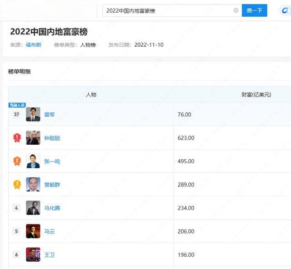The image size is (291, 269).
Task: Click the wealth value 289.00
Action: [x=186, y=185]
